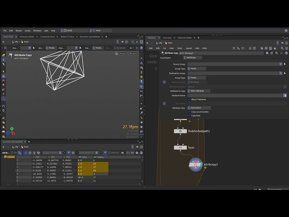Image resolution: width=289 pixels, height=217 pixels.
Task: Click the viewport select arrow tool
Action: 4,71
